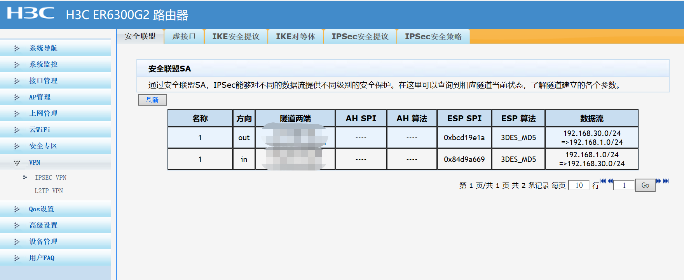The width and height of the screenshot is (684, 280).
Task: Open the 安全专区 sidebar menu
Action: click(x=55, y=146)
